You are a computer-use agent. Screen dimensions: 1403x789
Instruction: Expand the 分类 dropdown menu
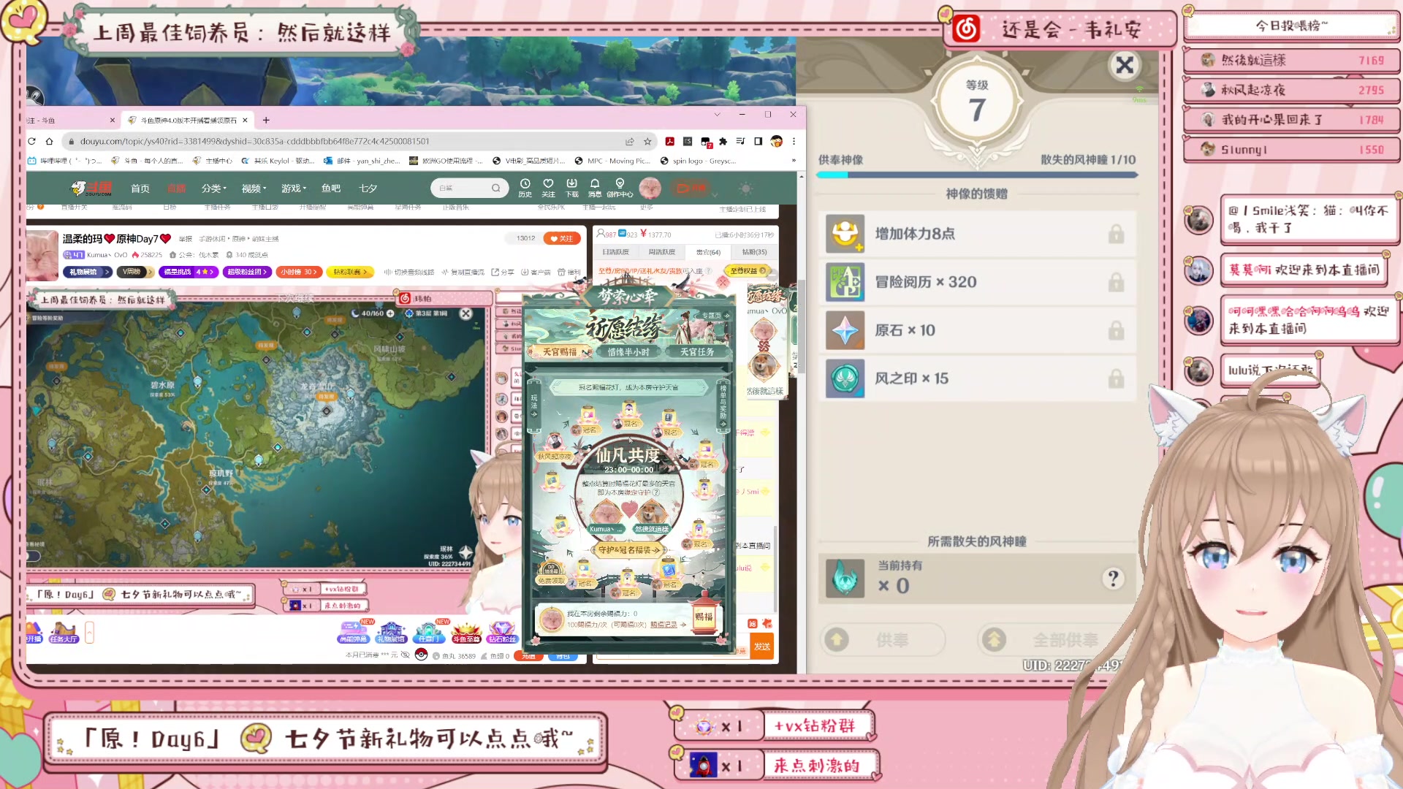point(214,188)
